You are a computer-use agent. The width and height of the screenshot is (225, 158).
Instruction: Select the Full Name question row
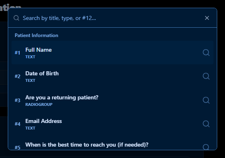[112, 53]
